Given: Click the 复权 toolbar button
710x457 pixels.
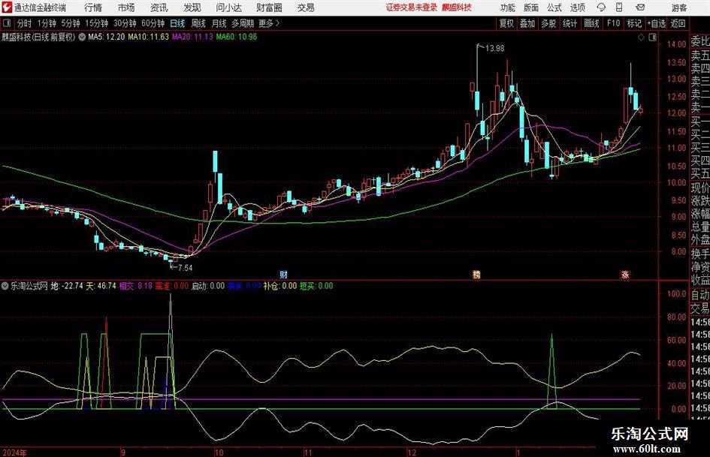Looking at the screenshot, I should pyautogui.click(x=506, y=23).
